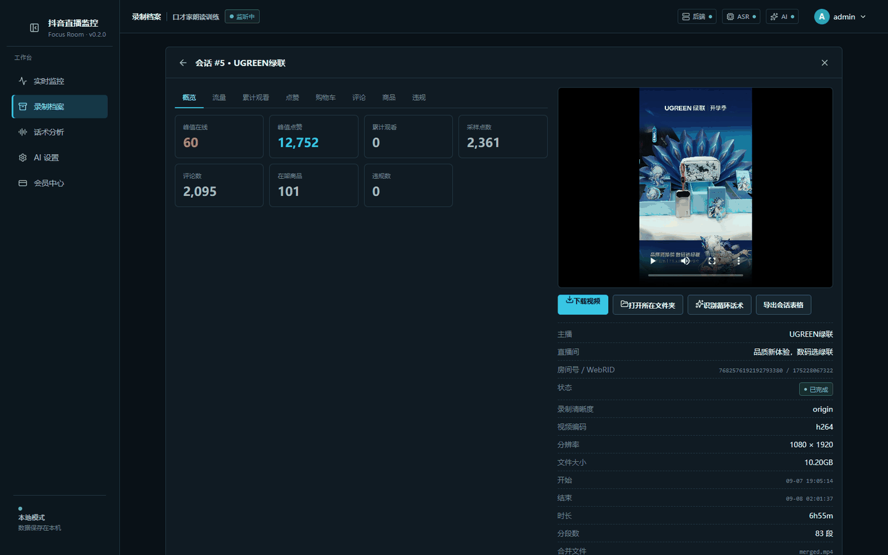Click the 本地模式 label in sidebar footer
Viewport: 888px width, 555px height.
pyautogui.click(x=32, y=518)
